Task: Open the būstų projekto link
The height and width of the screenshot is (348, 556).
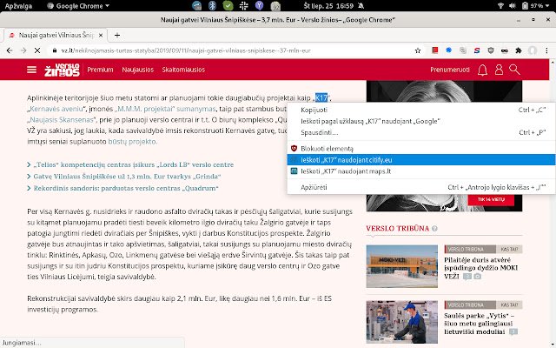Action: [132, 141]
